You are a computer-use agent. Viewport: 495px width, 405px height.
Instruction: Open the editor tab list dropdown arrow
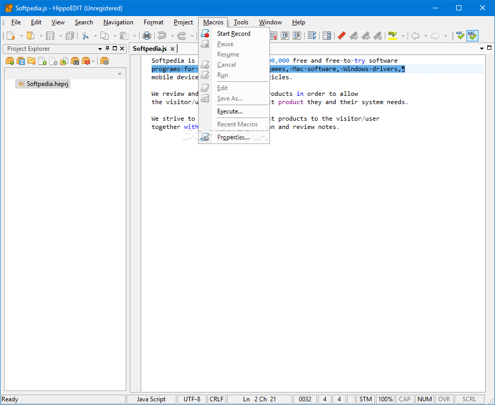point(482,48)
